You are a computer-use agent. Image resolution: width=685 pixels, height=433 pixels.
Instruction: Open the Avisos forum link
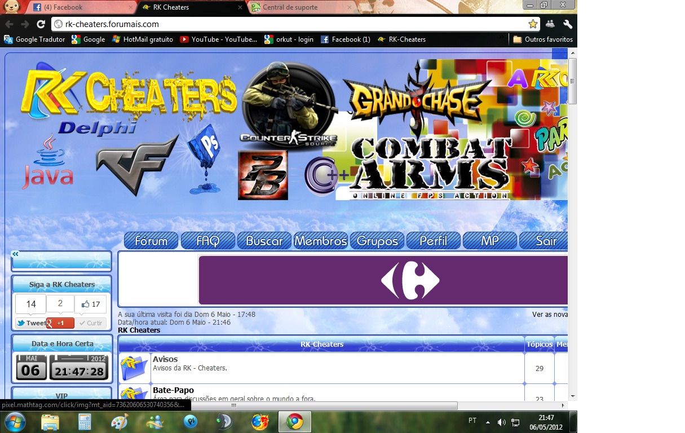click(165, 359)
